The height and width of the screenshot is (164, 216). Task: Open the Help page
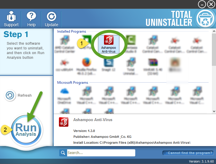point(32,19)
